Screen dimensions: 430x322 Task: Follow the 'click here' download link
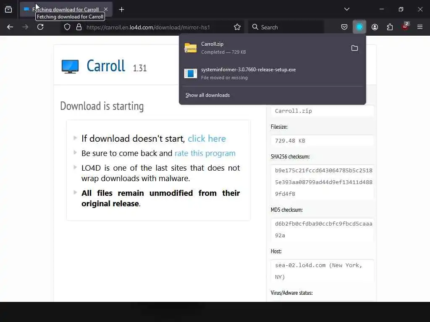(207, 138)
